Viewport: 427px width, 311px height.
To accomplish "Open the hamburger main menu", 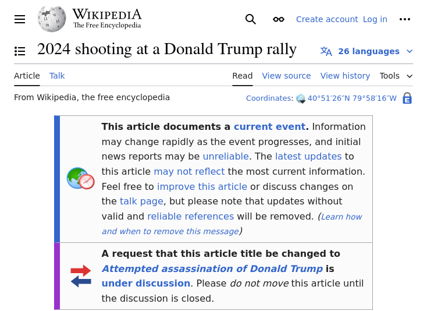I will point(20,19).
